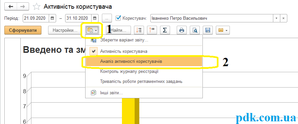
Task: Select the checked Активність користувача menu entry
Action: click(x=144, y=51)
